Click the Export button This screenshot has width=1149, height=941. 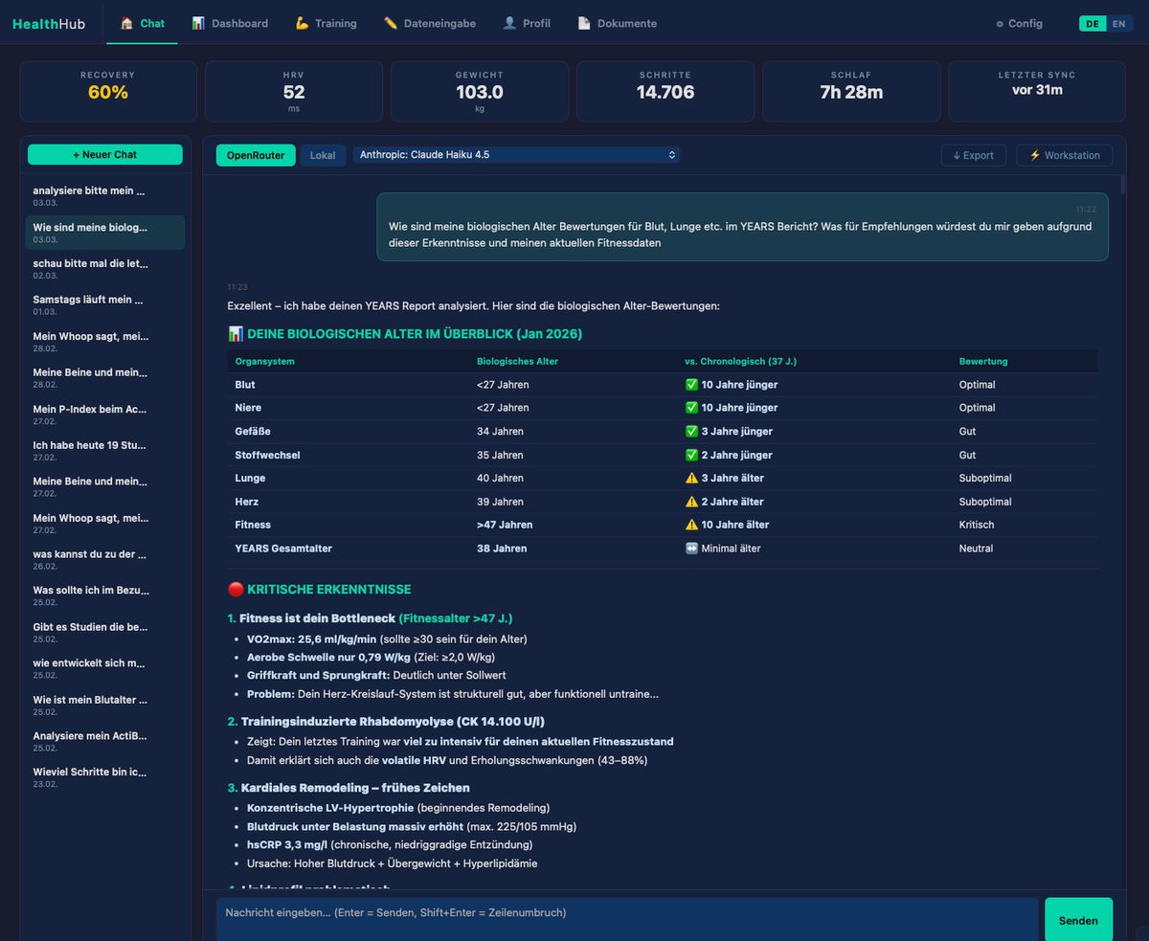pos(973,155)
